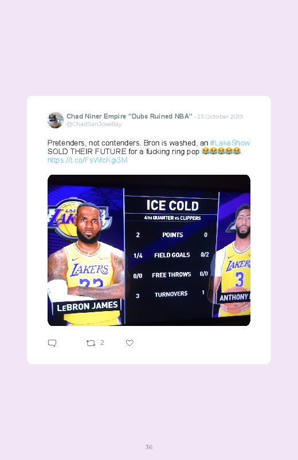Open the @ChadSanJoseBay handle
This screenshot has width=298, height=460.
(93, 124)
